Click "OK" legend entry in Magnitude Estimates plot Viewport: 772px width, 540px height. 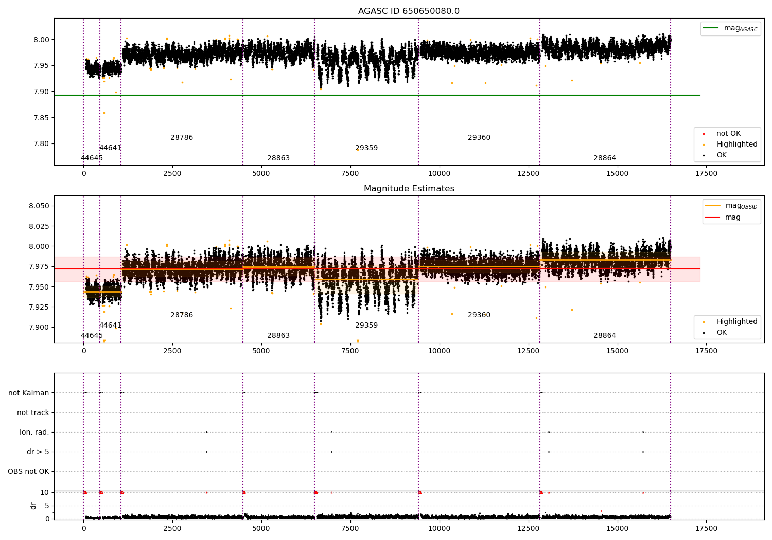click(x=715, y=333)
